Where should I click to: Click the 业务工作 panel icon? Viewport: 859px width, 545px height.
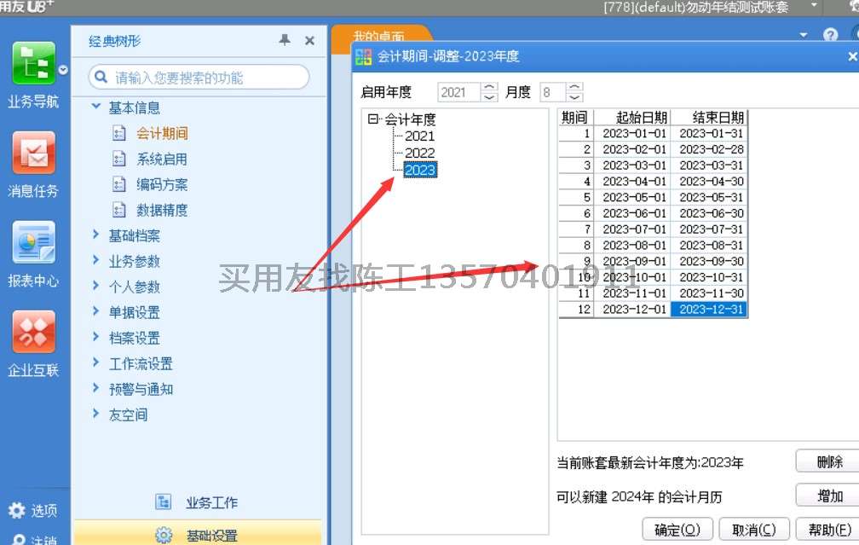tap(164, 502)
